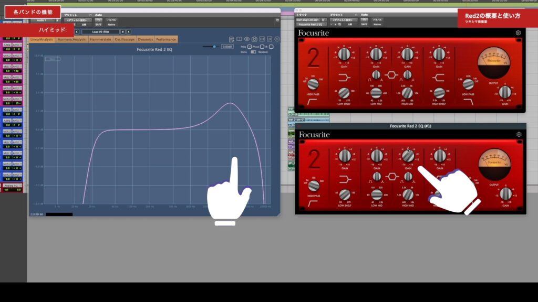This screenshot has width=538, height=302.
Task: Toggle bypass button in analyzer plugin header
Action: [111, 20]
